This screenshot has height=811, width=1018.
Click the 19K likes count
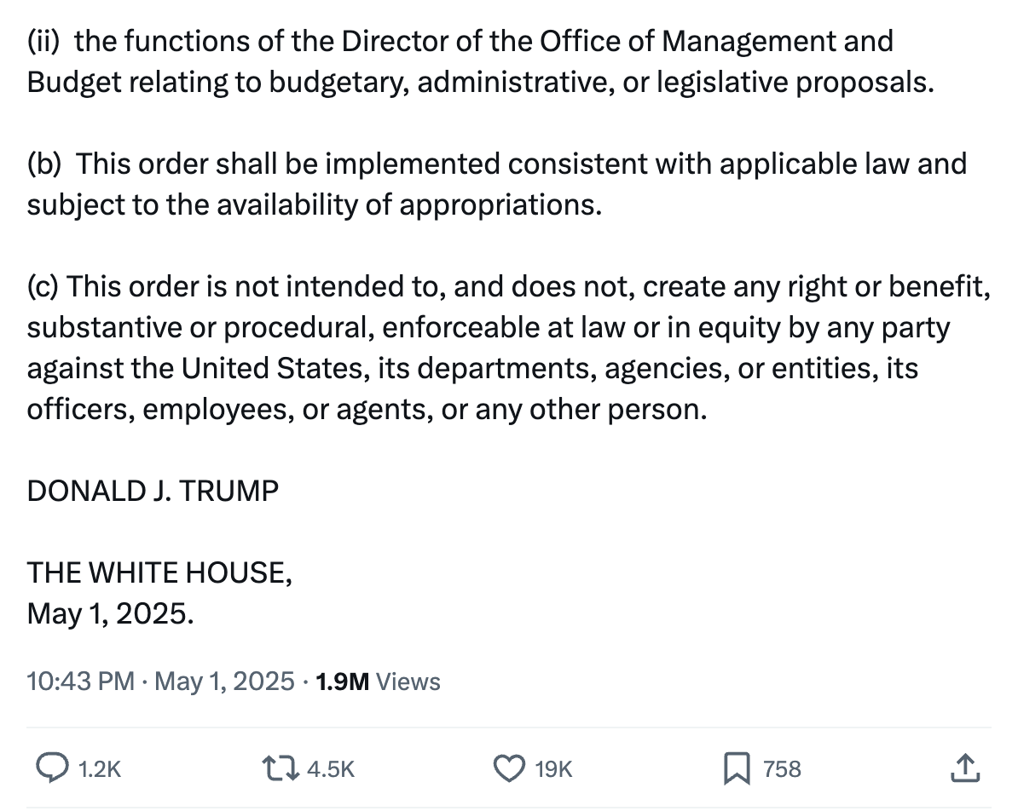click(554, 769)
